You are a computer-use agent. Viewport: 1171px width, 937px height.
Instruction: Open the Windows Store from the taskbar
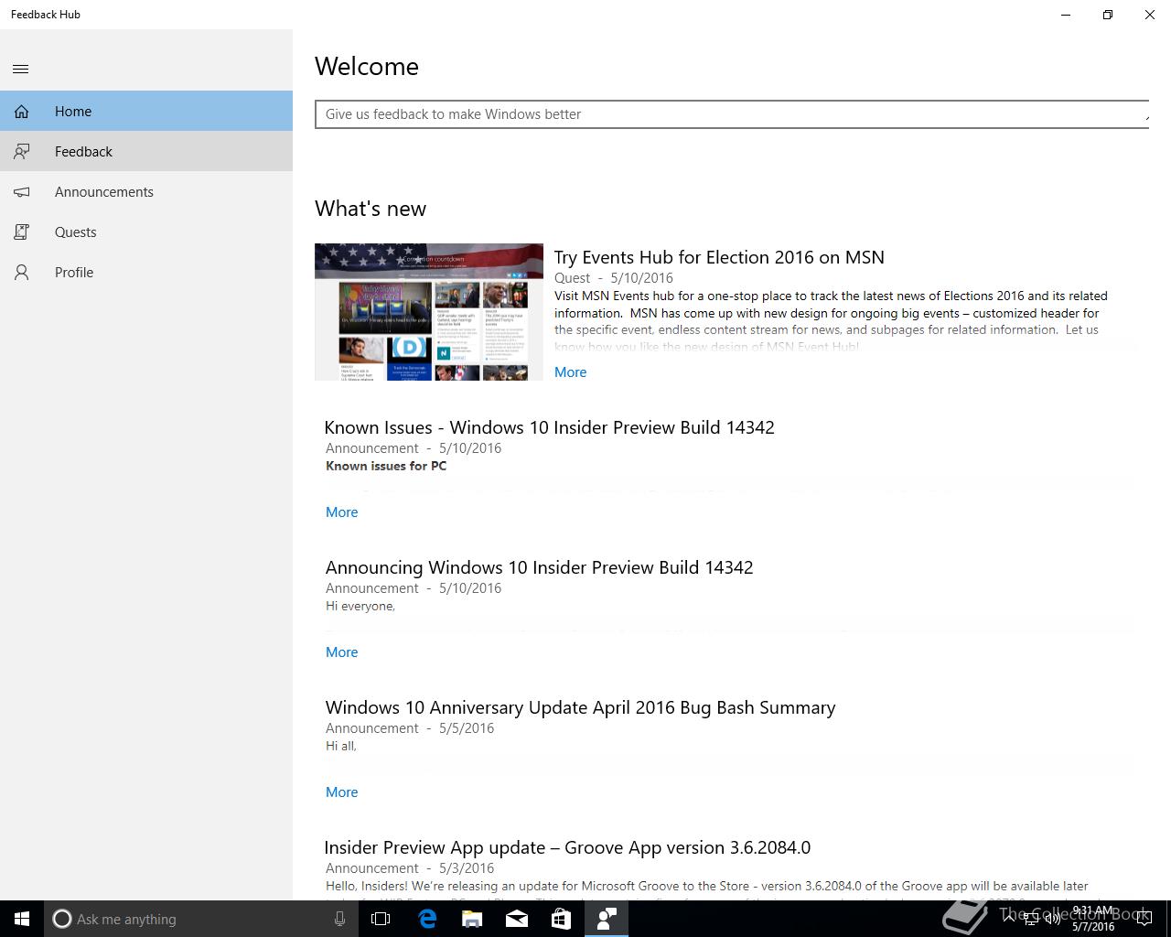561,919
